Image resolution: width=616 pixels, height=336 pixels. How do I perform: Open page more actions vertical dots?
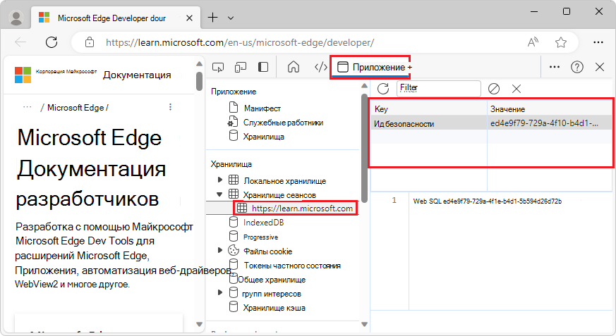coord(170,107)
